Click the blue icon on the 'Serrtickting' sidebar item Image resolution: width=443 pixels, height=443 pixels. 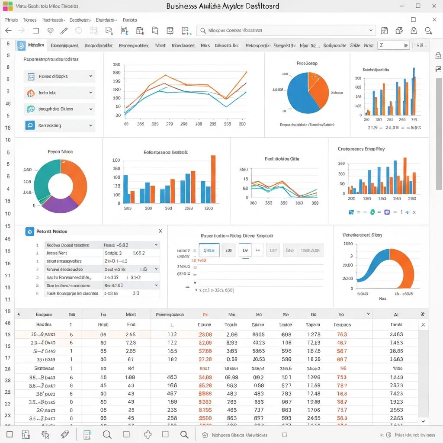tap(30, 125)
